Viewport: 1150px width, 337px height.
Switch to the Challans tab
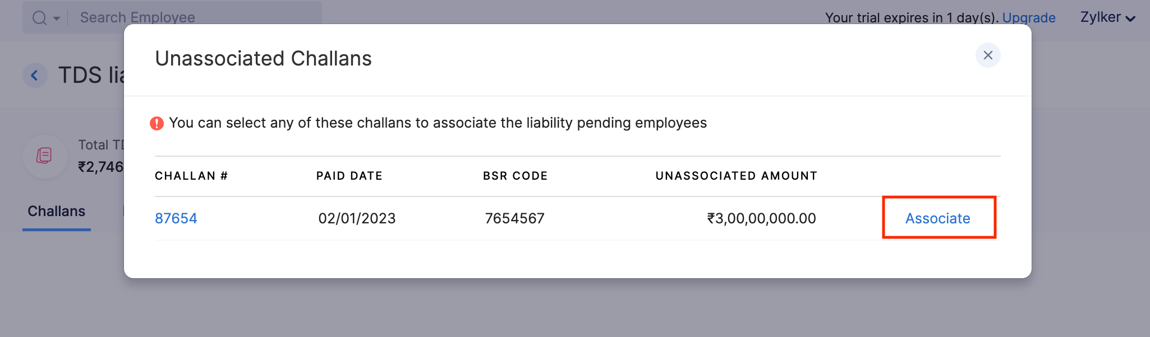[57, 212]
